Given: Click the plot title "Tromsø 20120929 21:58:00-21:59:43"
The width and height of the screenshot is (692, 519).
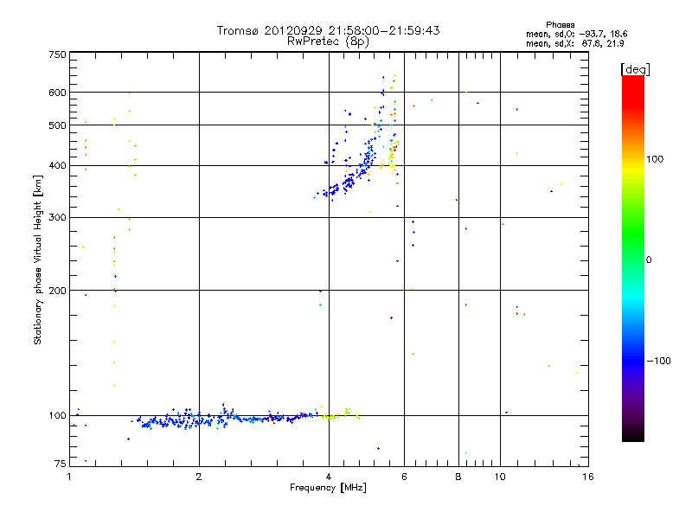Looking at the screenshot, I should point(328,30).
